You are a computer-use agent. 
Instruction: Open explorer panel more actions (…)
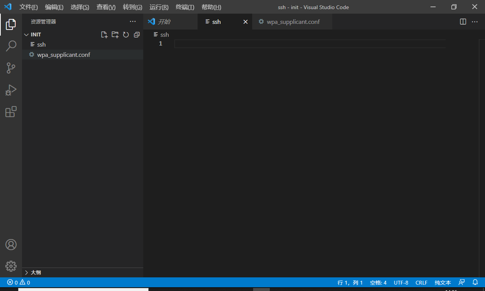133,22
